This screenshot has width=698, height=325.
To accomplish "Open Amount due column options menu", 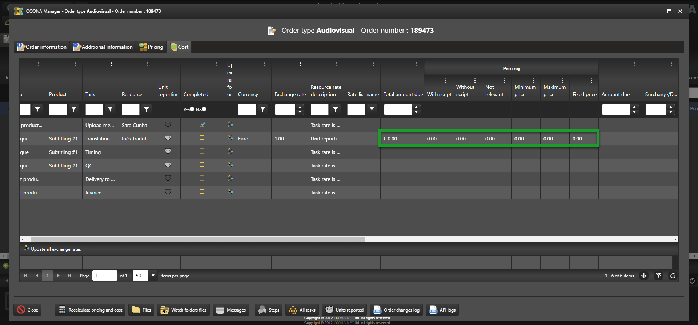I will click(635, 64).
